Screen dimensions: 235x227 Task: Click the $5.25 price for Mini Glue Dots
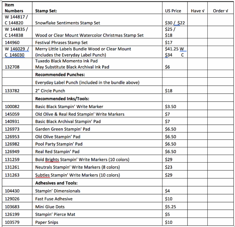coord(171,206)
